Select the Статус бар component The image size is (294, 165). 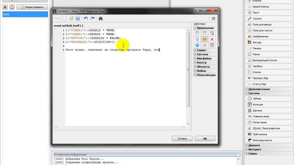click(269, 84)
